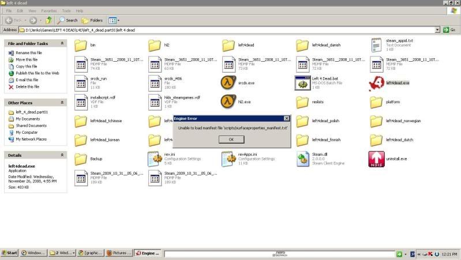The height and width of the screenshot is (260, 461).
Task: Click Delete this file link
Action: click(x=27, y=86)
